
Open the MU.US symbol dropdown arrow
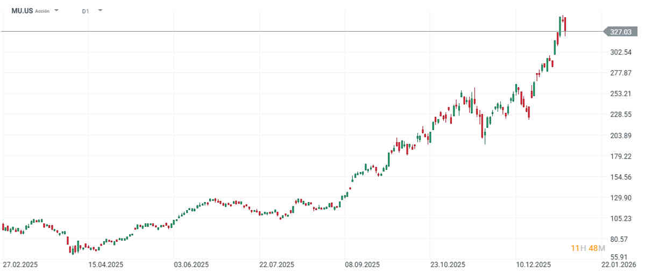coord(56,10)
